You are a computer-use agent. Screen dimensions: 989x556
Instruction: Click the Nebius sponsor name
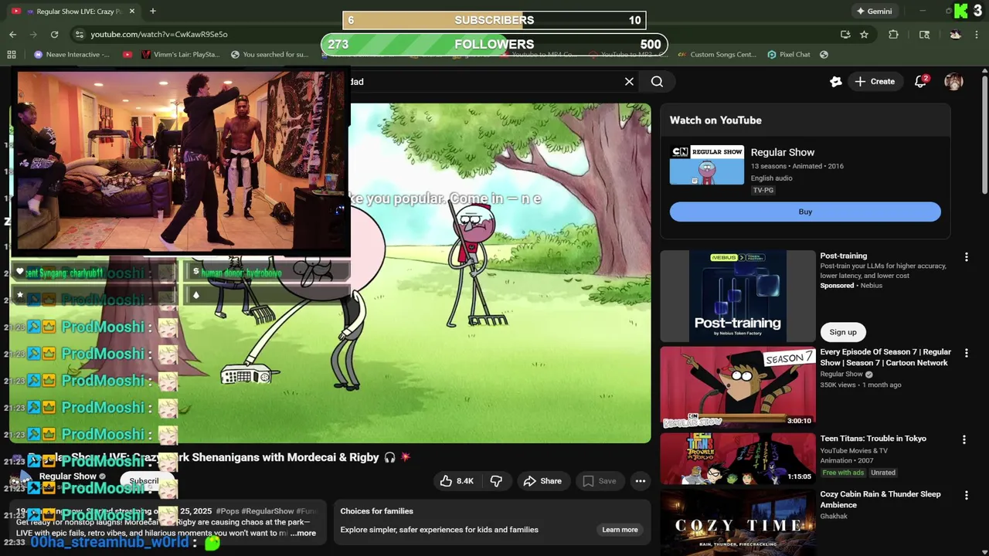pos(871,286)
